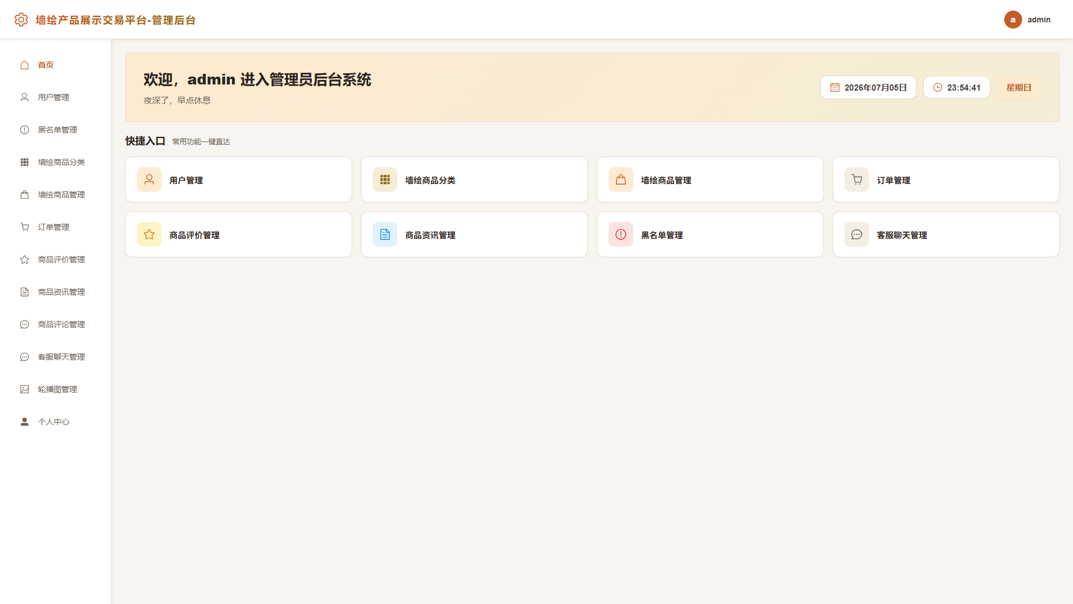Click the 23:54:41 time text

pos(964,88)
